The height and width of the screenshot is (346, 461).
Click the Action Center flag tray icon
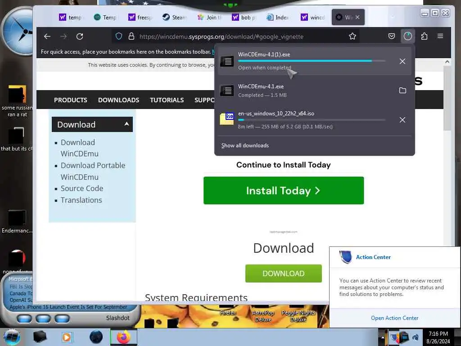[393, 337]
